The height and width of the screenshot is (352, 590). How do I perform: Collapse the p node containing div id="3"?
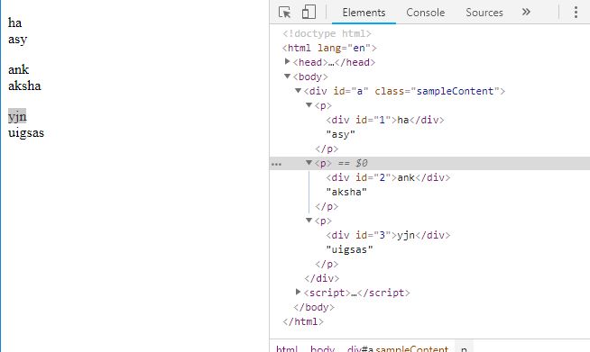click(x=309, y=221)
